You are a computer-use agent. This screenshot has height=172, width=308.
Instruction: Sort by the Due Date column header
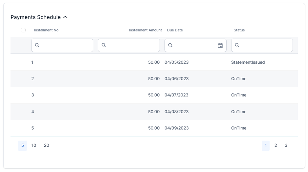tap(175, 30)
